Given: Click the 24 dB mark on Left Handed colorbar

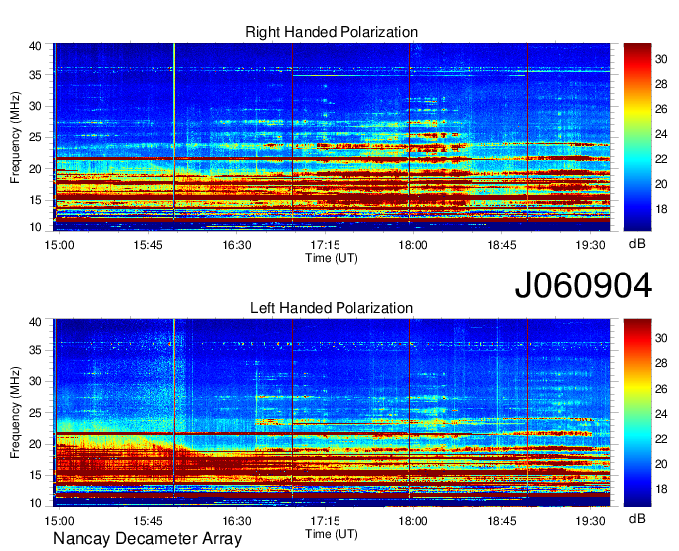Looking at the screenshot, I should [661, 414].
